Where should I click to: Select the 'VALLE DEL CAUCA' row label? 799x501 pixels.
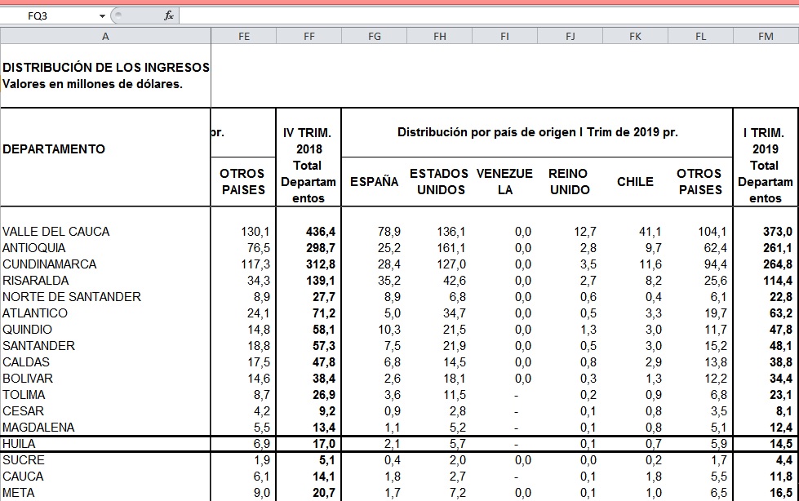click(56, 232)
